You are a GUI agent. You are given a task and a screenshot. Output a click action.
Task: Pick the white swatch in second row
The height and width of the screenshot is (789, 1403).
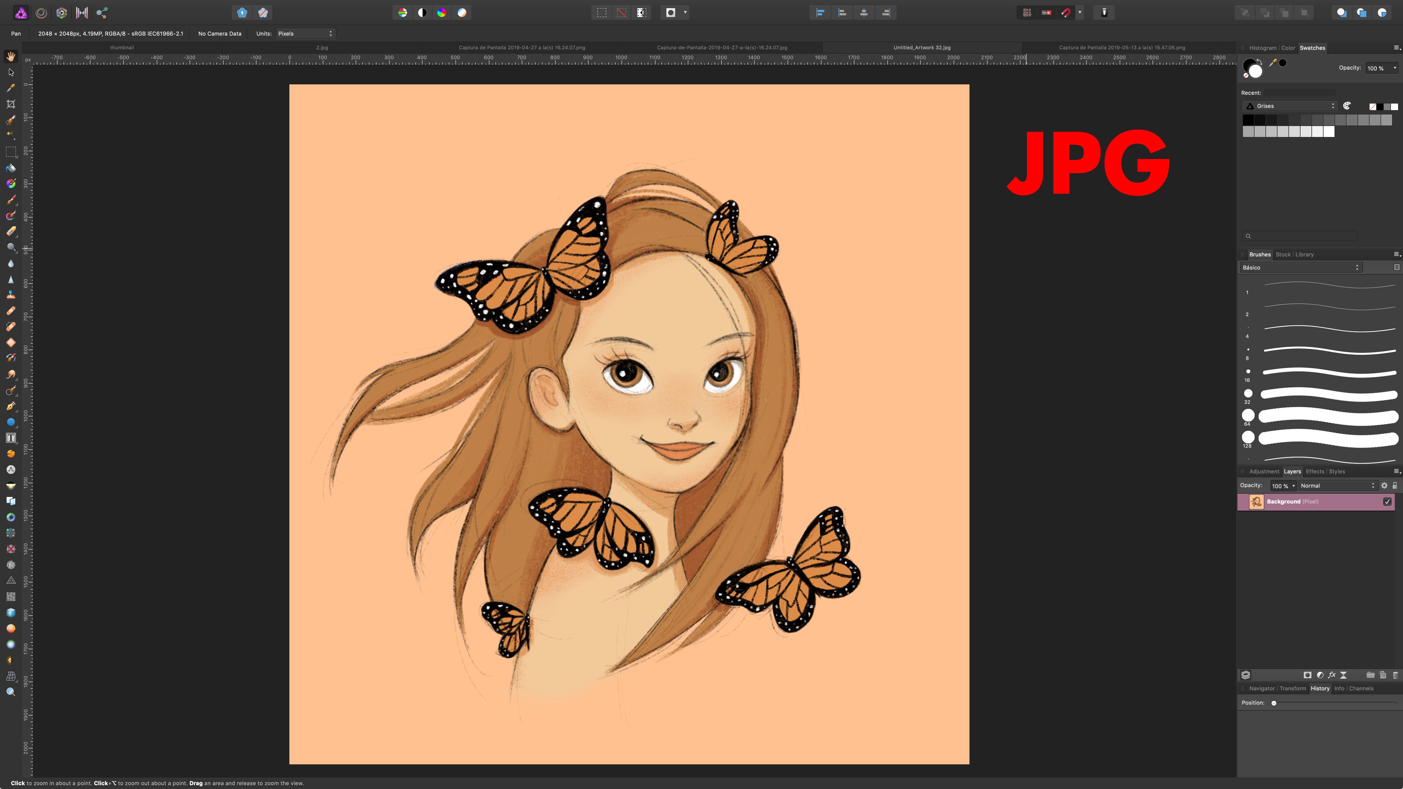coord(1328,131)
